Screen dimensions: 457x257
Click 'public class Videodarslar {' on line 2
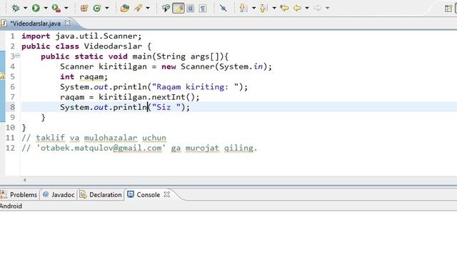[86, 46]
